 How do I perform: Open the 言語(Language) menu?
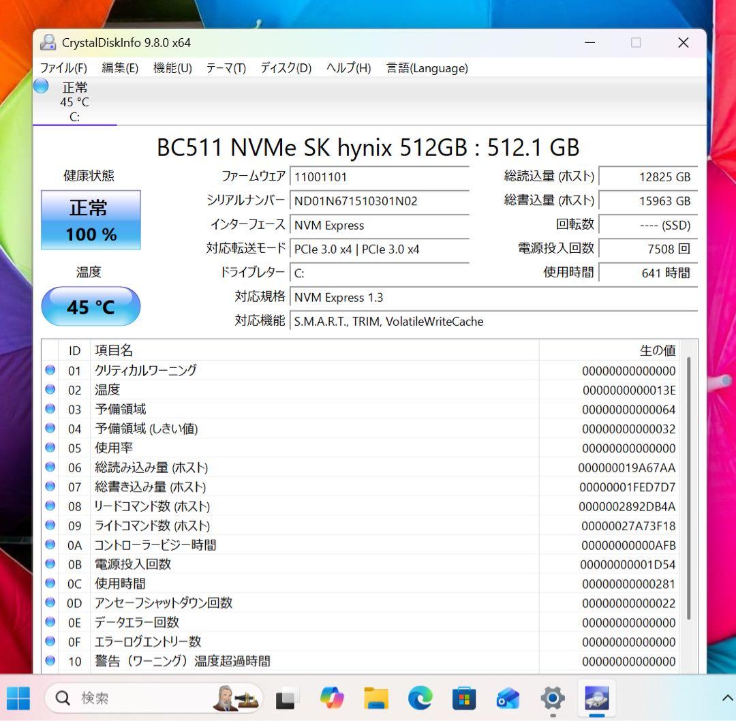coord(427,68)
